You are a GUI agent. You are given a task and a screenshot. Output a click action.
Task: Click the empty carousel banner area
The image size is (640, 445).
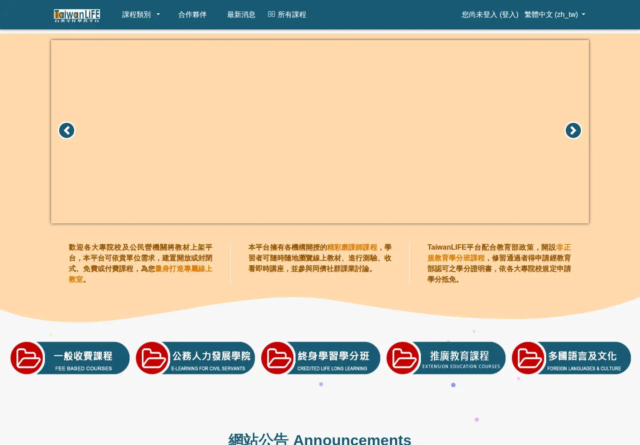320,132
